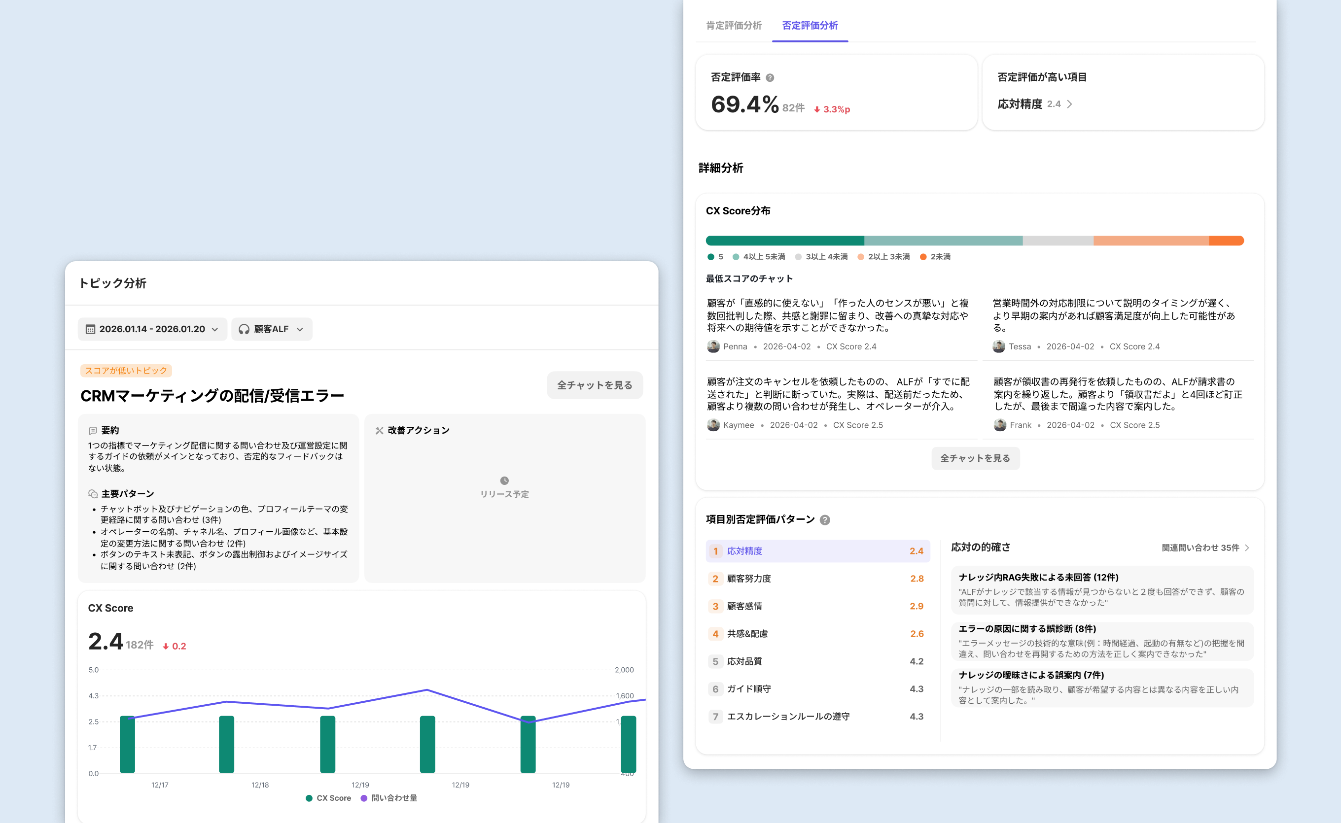Image resolution: width=1341 pixels, height=823 pixels.
Task: Select the 否定評価分析 tab
Action: (810, 26)
